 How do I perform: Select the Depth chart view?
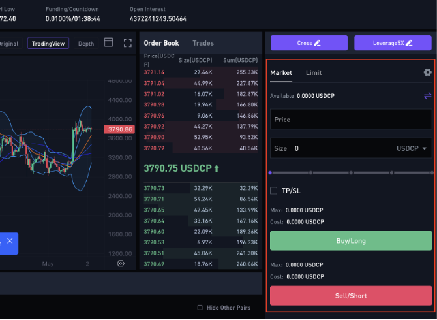[x=85, y=44]
